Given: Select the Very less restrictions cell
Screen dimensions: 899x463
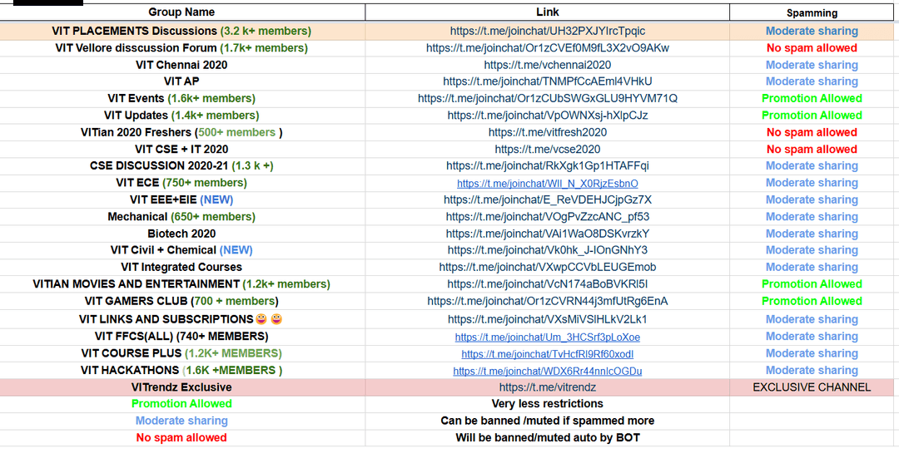Looking at the screenshot, I should pos(548,404).
